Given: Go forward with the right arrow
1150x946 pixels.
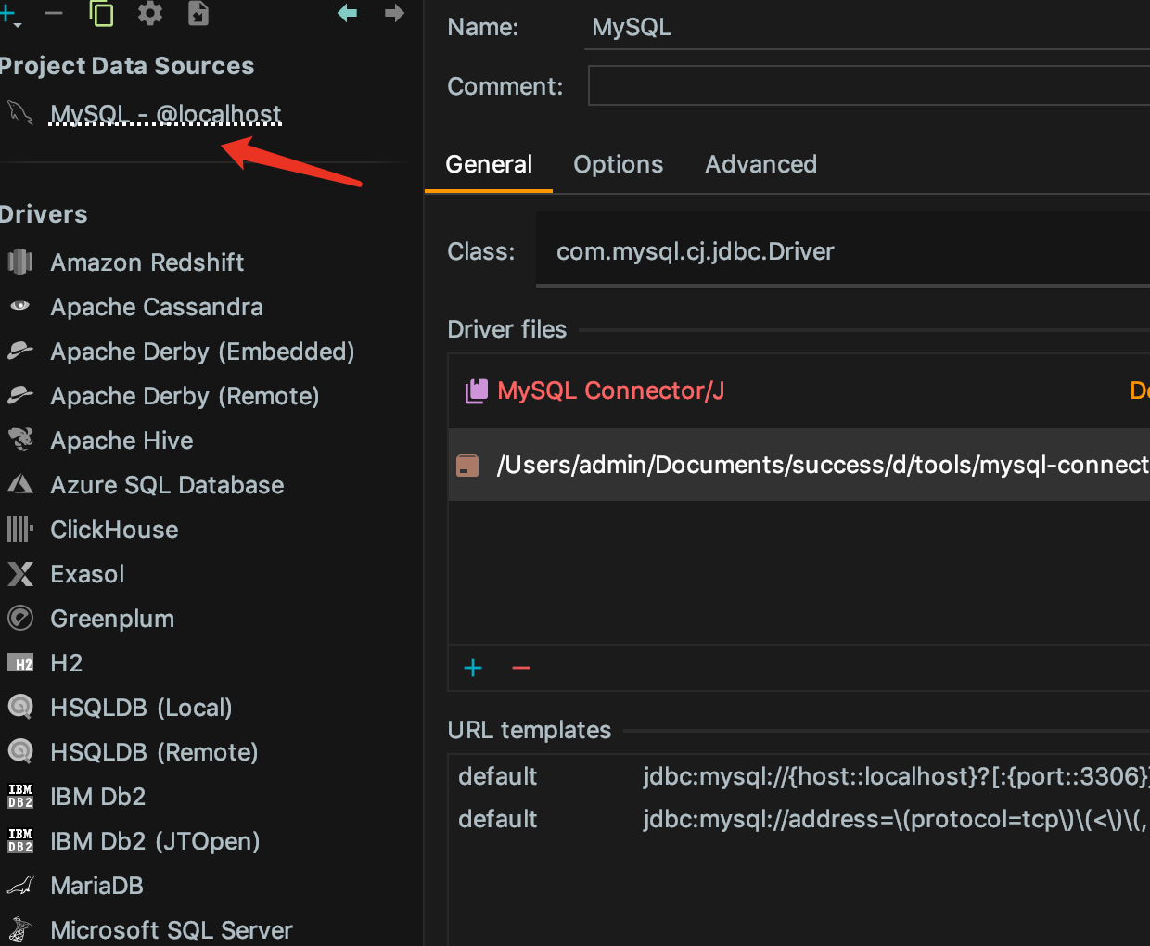Looking at the screenshot, I should coord(395,13).
